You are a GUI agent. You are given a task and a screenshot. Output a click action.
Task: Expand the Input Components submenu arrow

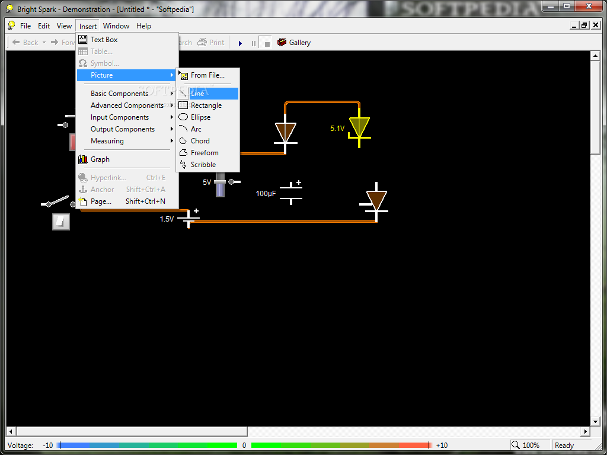click(171, 117)
